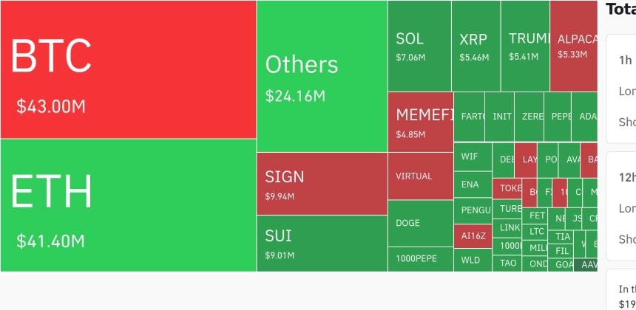The height and width of the screenshot is (310, 636).
Task: Click the ENA tile
Action: [473, 185]
